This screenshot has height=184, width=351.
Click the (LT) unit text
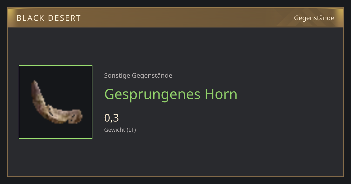131,130
